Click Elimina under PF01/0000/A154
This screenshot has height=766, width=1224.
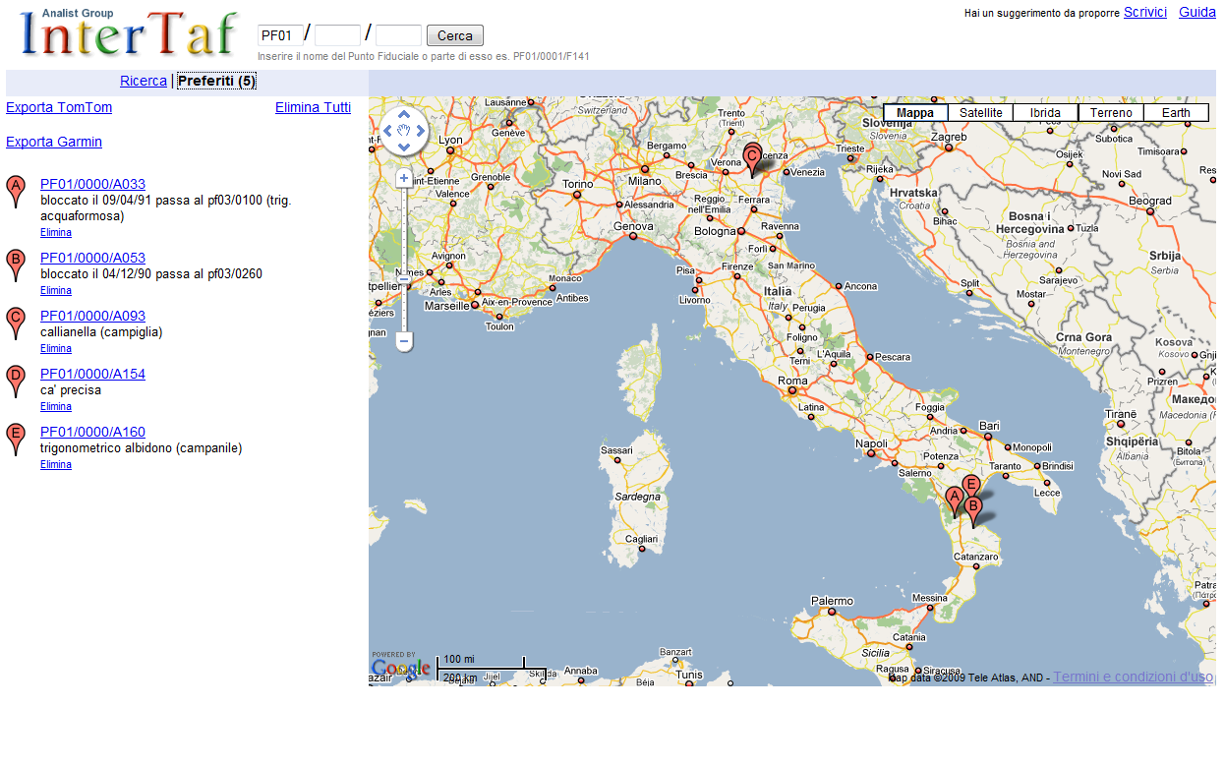56,407
